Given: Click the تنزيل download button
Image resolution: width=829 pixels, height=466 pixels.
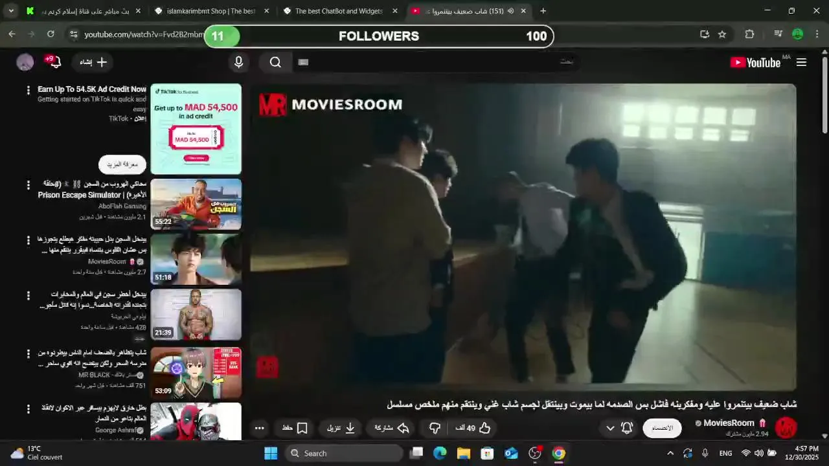Looking at the screenshot, I should [341, 428].
